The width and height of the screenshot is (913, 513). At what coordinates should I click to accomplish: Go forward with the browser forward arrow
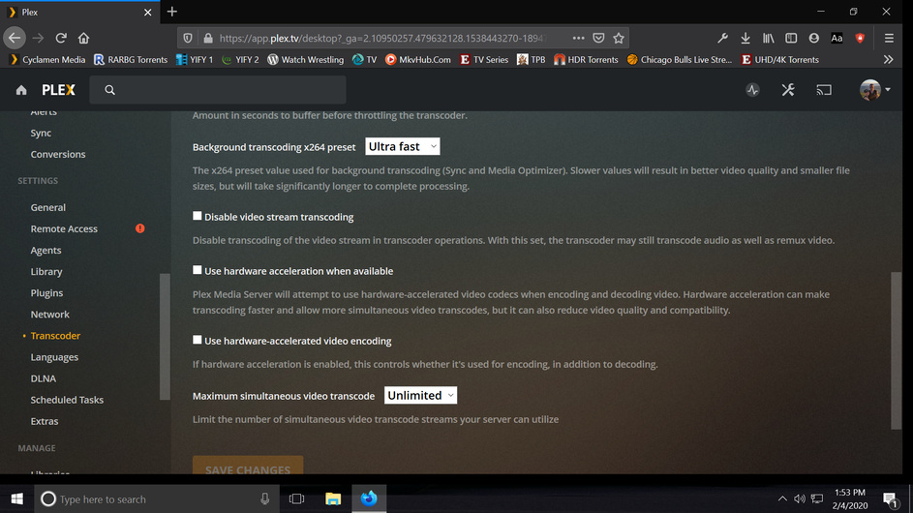[x=39, y=38]
